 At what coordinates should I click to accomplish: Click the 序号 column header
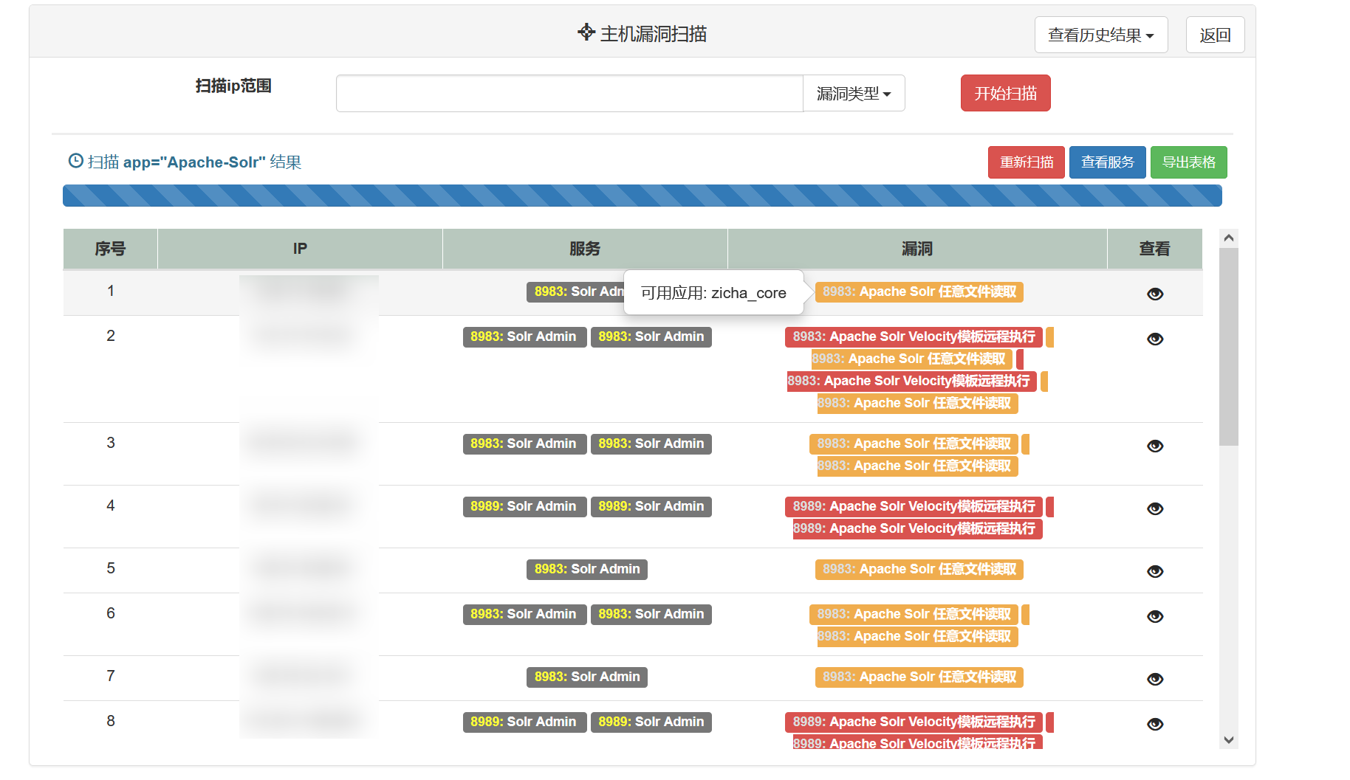point(110,249)
